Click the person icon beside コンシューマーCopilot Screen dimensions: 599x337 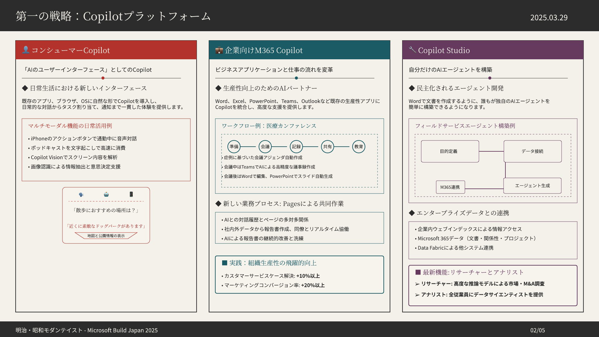coord(26,50)
